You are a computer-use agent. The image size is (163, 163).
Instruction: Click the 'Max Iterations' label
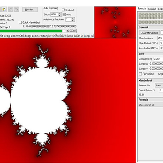[146, 38]
